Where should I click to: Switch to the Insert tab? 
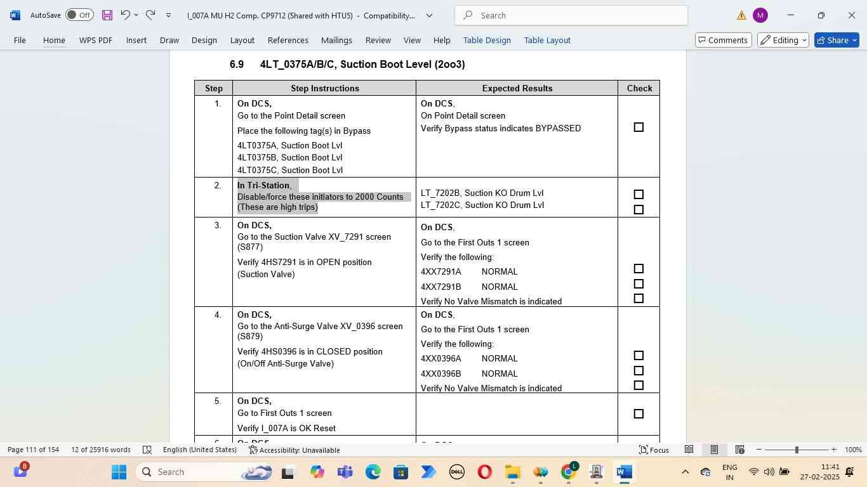click(136, 40)
